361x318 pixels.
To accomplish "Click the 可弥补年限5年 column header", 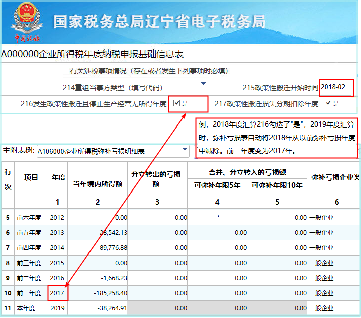I will pos(217,185).
